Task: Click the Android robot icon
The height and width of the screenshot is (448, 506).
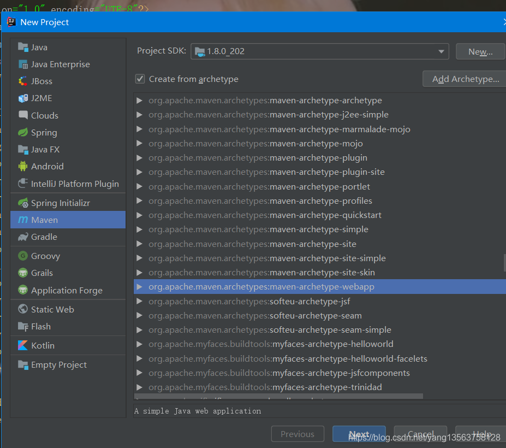Action: pos(23,166)
